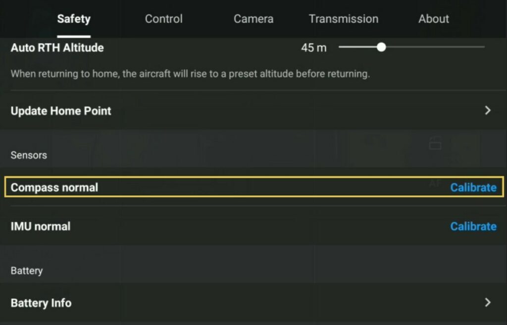The width and height of the screenshot is (507, 325).
Task: Select the Transmission tab
Action: pyautogui.click(x=343, y=19)
